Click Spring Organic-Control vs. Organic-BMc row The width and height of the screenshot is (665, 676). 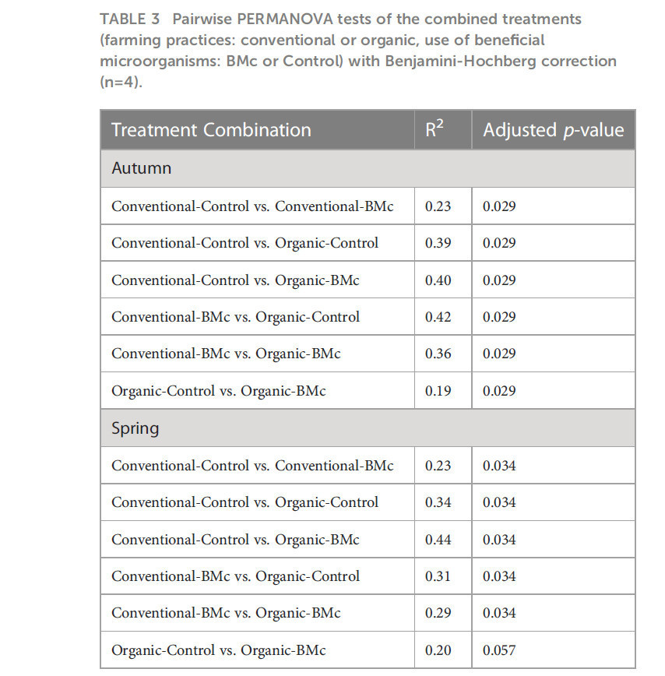tap(368, 650)
